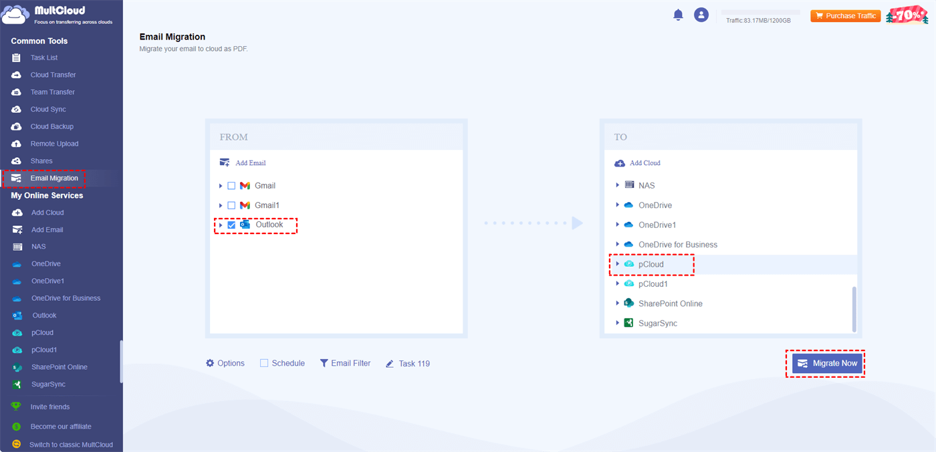Open the user account avatar icon
This screenshot has width=936, height=452.
(x=701, y=15)
